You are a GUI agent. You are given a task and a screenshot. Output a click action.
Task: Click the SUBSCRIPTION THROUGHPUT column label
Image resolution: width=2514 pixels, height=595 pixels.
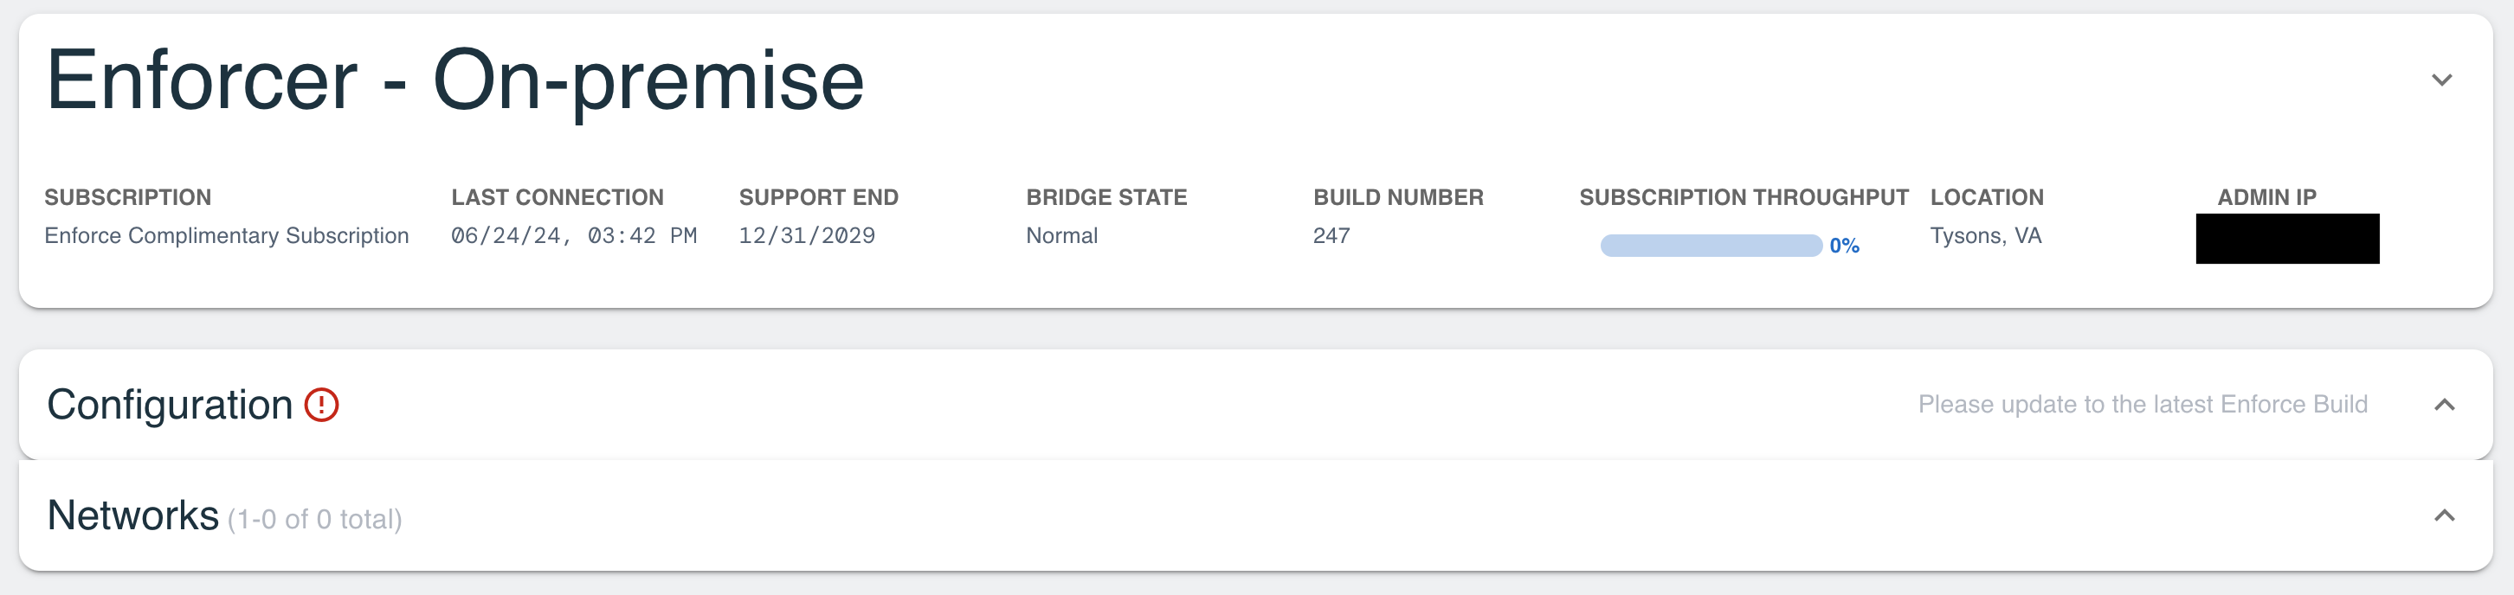tap(1743, 197)
